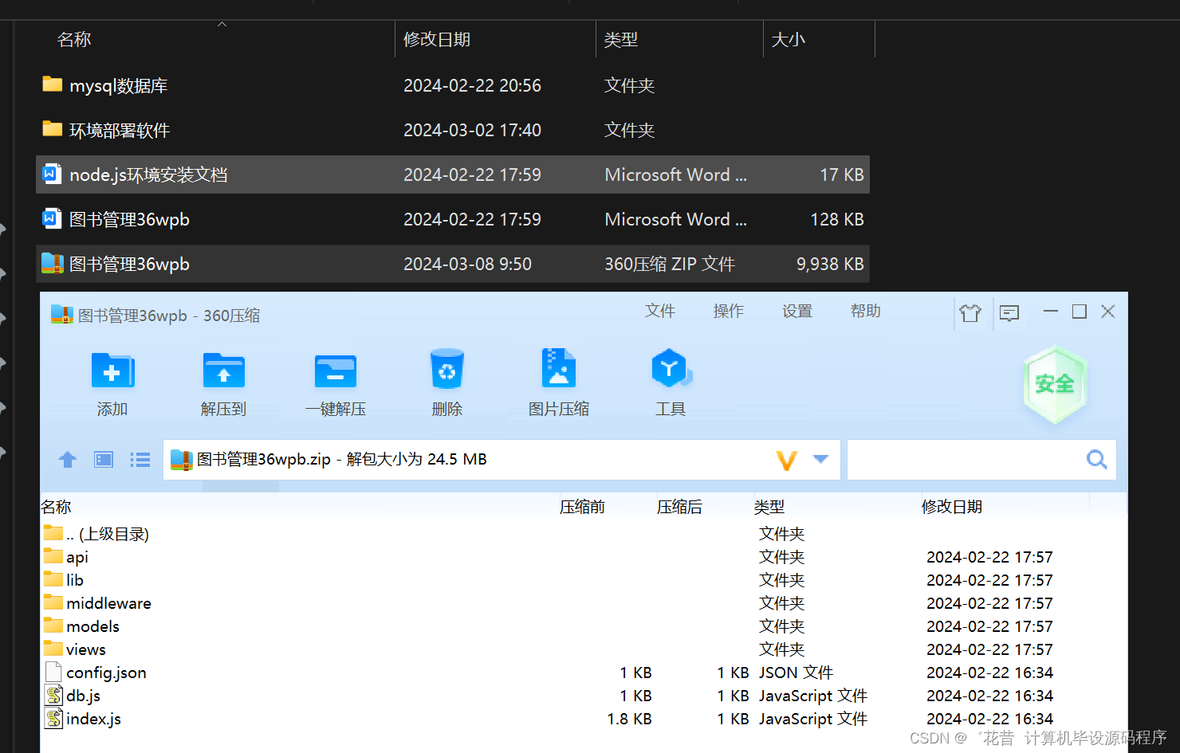Open config.json inside the archive

[x=106, y=672]
